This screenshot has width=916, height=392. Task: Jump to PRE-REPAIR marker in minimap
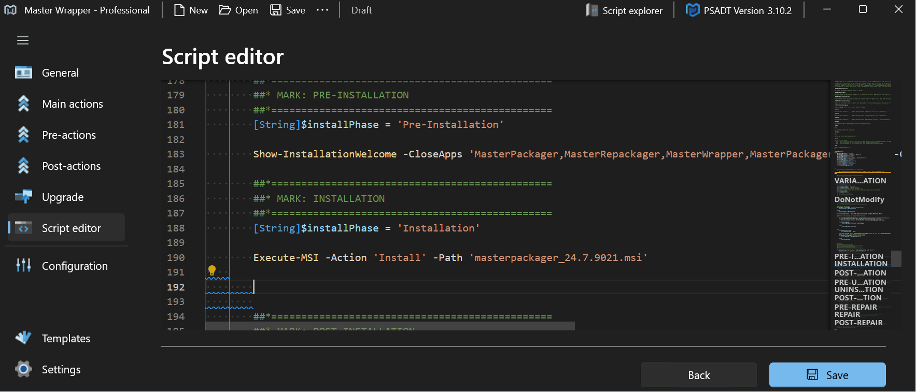tap(856, 307)
